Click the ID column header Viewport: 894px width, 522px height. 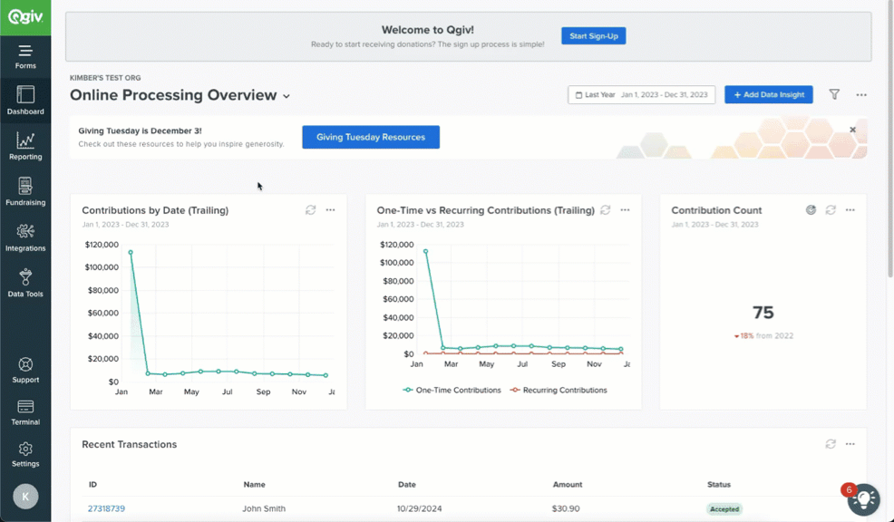click(x=92, y=484)
